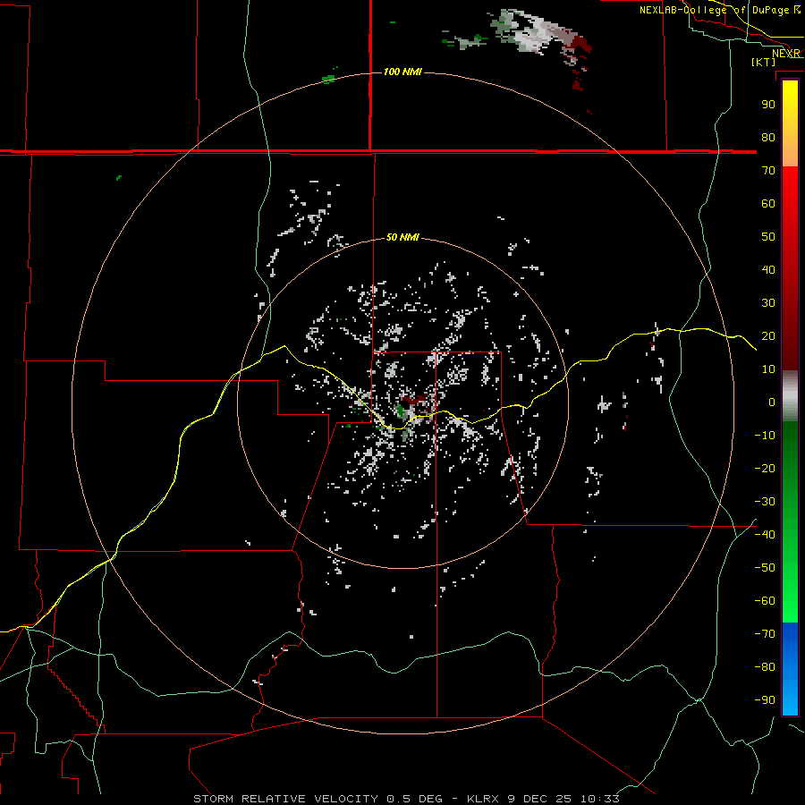
Task: Click the 60 value on the velocity scale
Action: point(768,204)
